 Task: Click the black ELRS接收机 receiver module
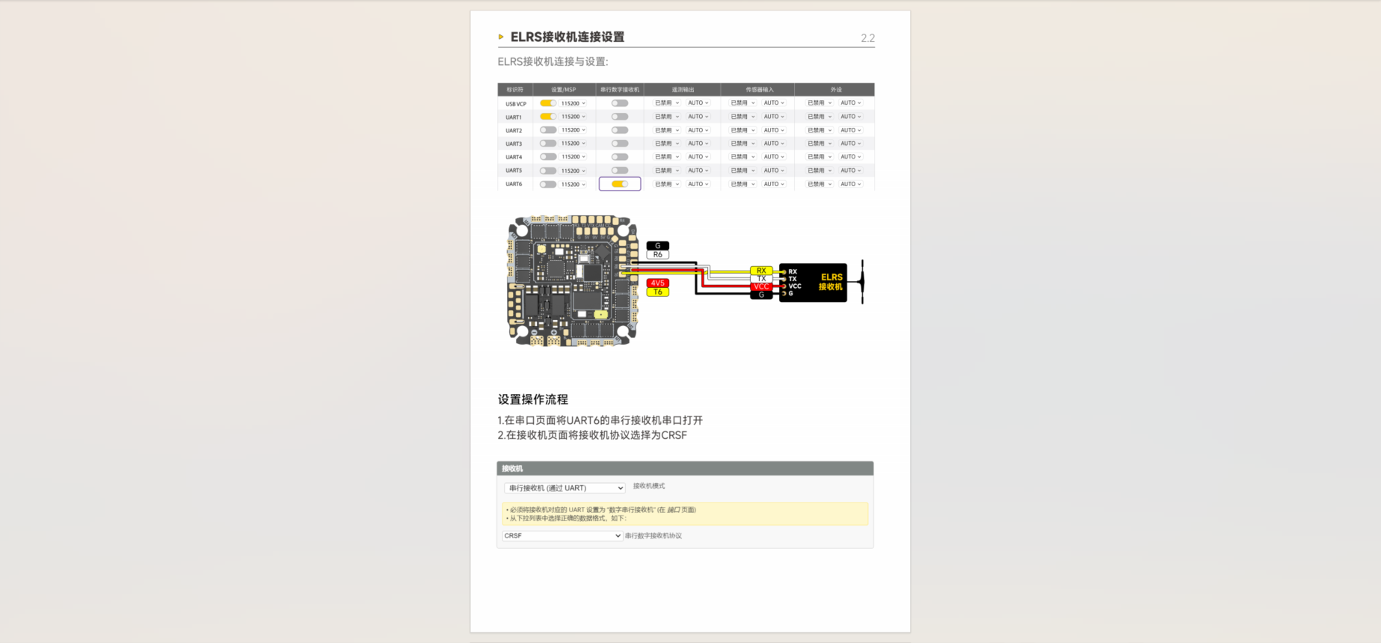click(813, 283)
